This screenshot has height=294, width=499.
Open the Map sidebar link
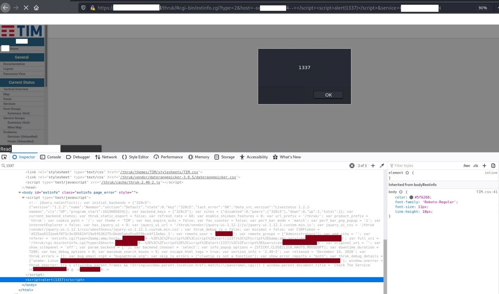point(6,94)
